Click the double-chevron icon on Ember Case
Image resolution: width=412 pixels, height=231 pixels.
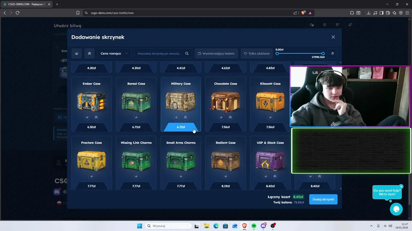96,117
